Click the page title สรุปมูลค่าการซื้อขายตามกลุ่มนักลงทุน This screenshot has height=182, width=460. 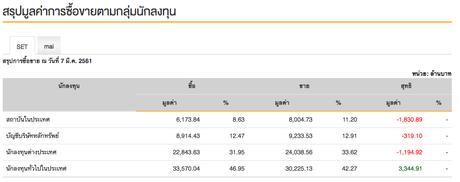pyautogui.click(x=89, y=12)
